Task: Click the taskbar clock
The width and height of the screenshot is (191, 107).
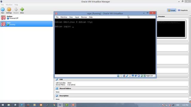Action: pos(185,105)
